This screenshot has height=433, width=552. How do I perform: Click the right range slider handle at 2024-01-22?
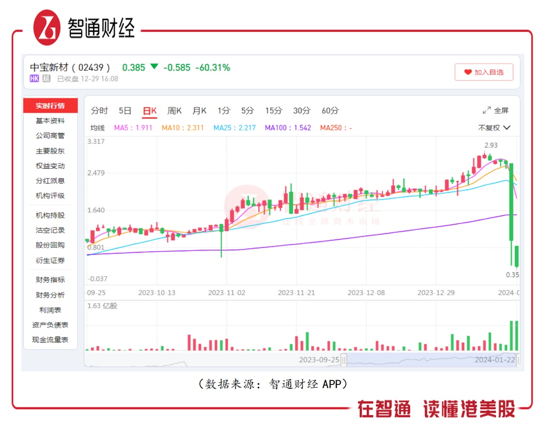(x=518, y=360)
